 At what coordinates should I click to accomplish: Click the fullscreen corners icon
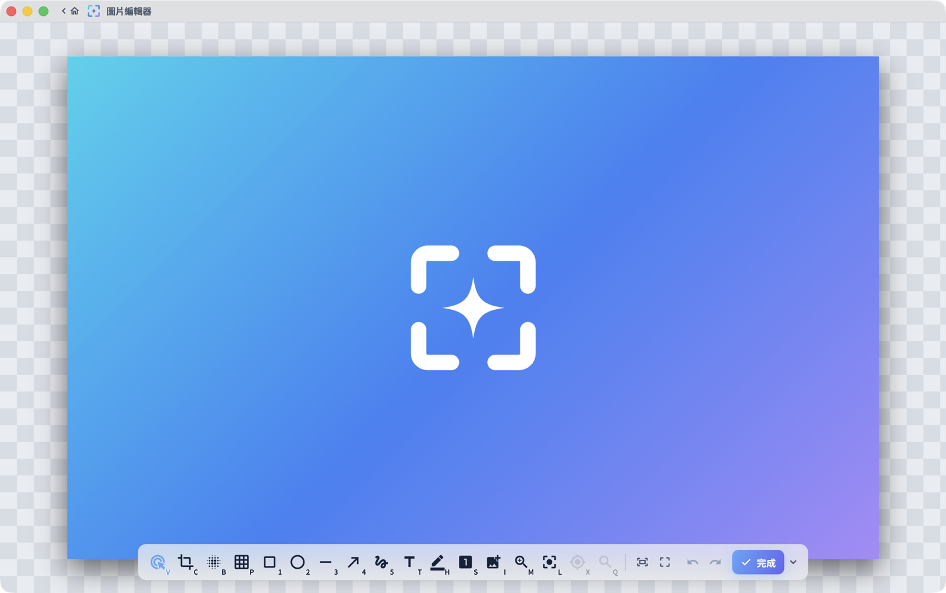tap(665, 562)
